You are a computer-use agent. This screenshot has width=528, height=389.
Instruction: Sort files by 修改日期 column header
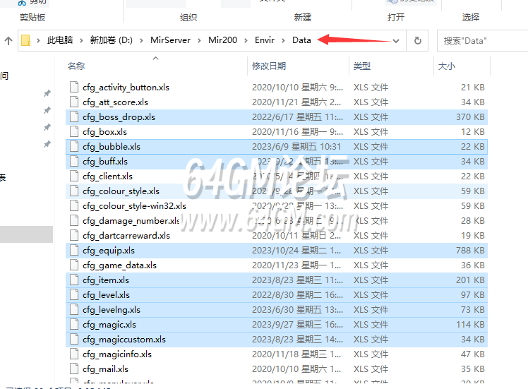click(269, 66)
